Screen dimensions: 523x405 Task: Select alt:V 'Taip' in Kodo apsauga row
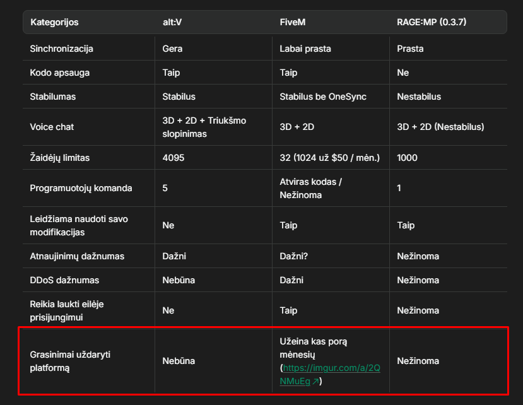tap(171, 73)
